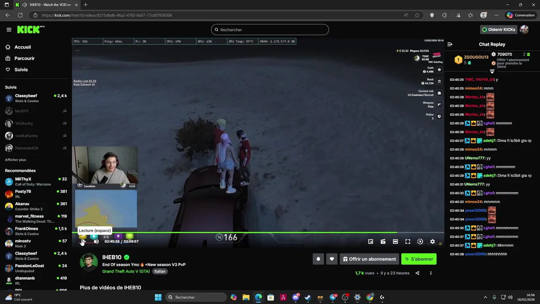
Task: Open recommended channel PassionLeGoat
Action: [36, 268]
